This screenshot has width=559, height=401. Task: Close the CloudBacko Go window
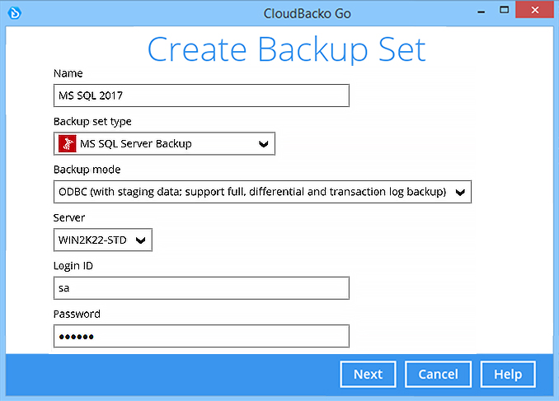click(x=535, y=10)
